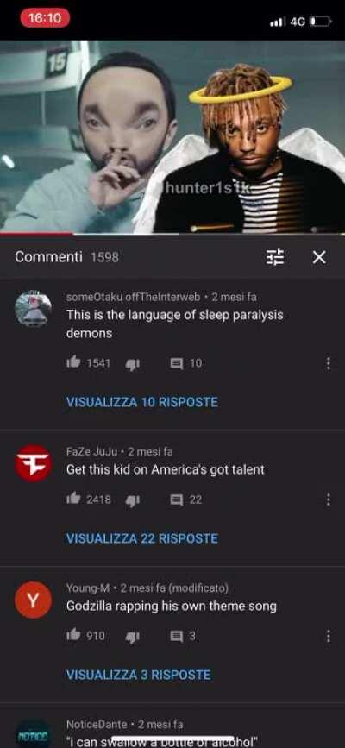
Task: Open three-dot menu for FaZe JuJu comment
Action: pyautogui.click(x=328, y=500)
